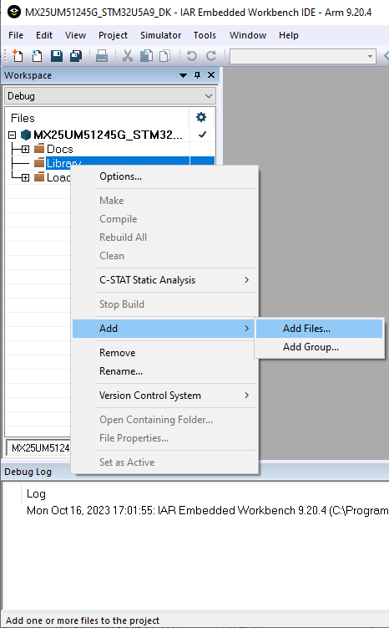
Task: Click the New Document toolbar icon
Action: [x=18, y=56]
